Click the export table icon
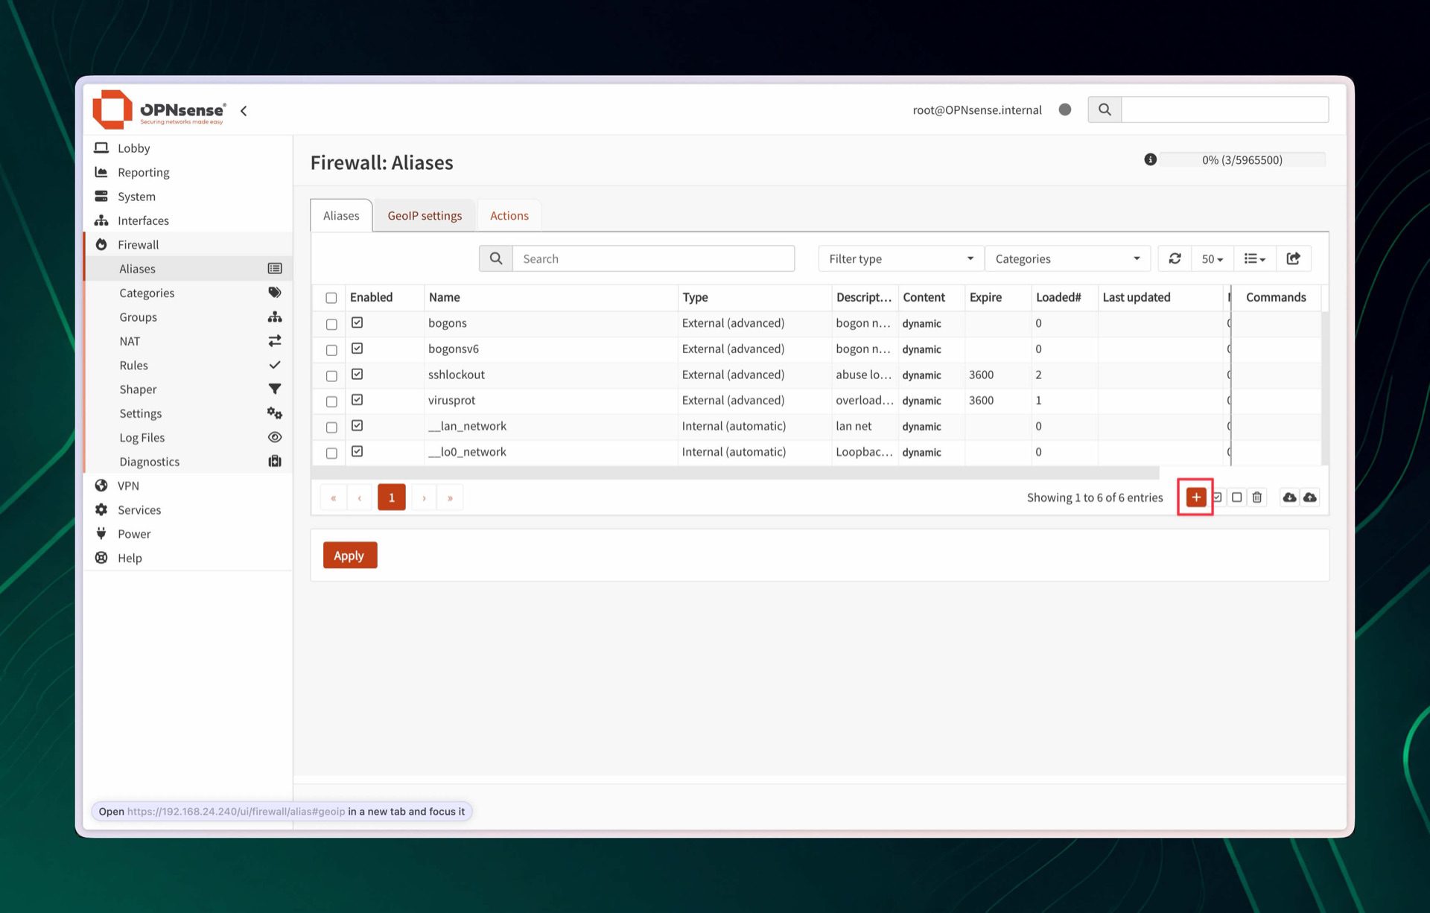 [1294, 258]
